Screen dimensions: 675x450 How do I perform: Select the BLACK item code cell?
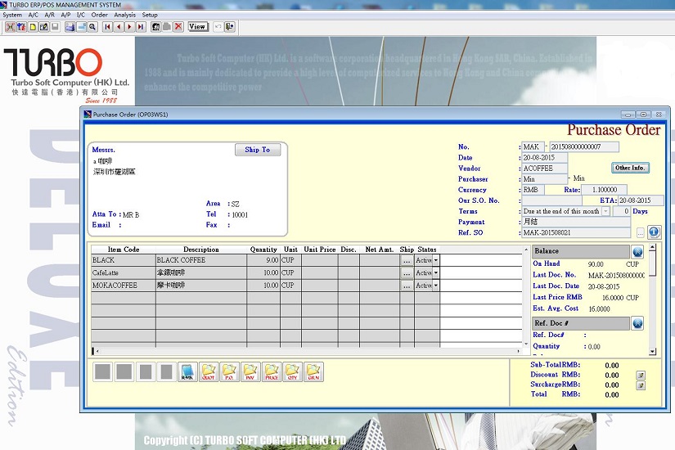coord(124,260)
